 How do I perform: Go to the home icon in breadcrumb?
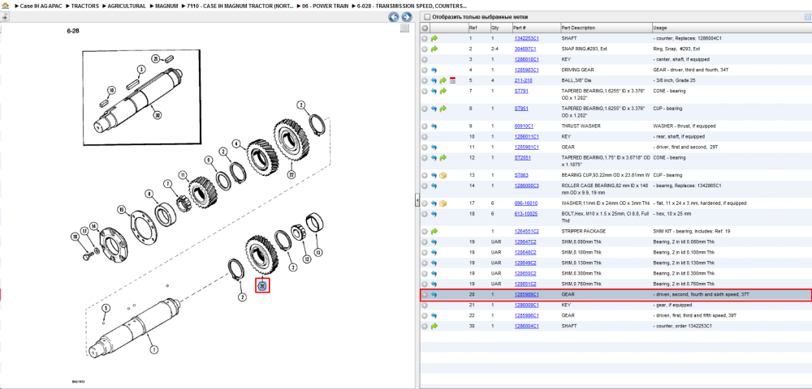click(5, 6)
